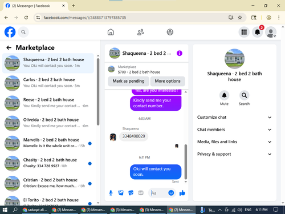Click the $700 - 2 bed 2 bath house listing
The width and height of the screenshot is (285, 214).
coord(139,72)
